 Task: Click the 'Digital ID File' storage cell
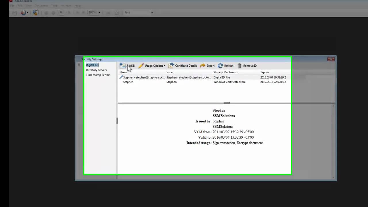tap(221, 77)
